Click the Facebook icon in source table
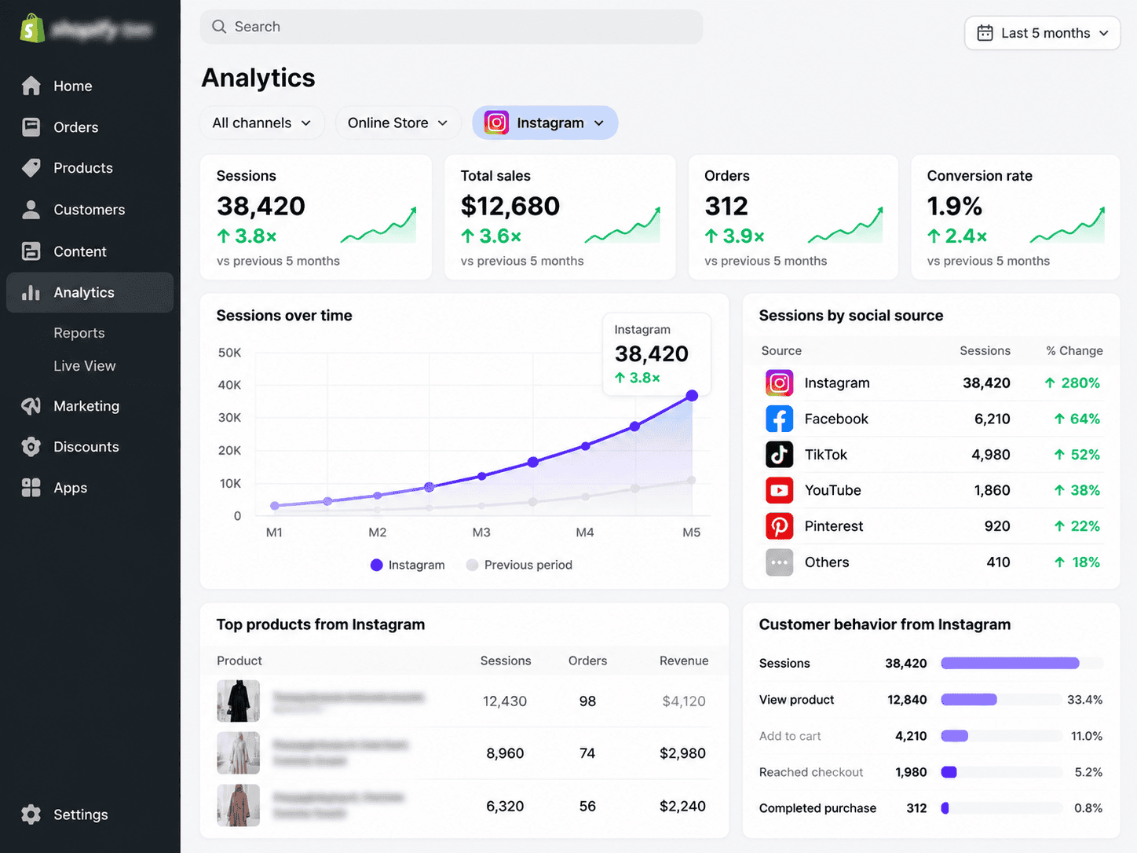The width and height of the screenshot is (1137, 853). pos(779,419)
